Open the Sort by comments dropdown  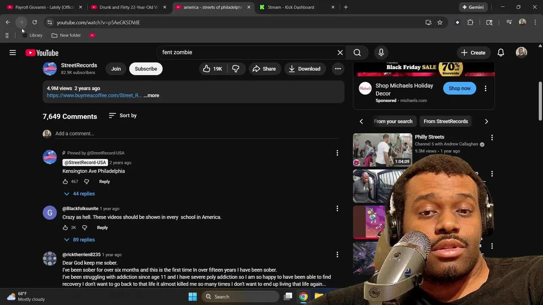coord(123,115)
